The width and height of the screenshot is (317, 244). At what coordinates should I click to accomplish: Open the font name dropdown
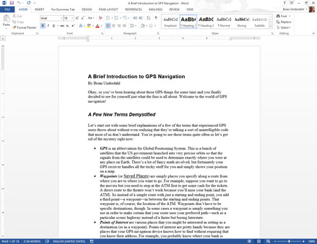(62, 18)
